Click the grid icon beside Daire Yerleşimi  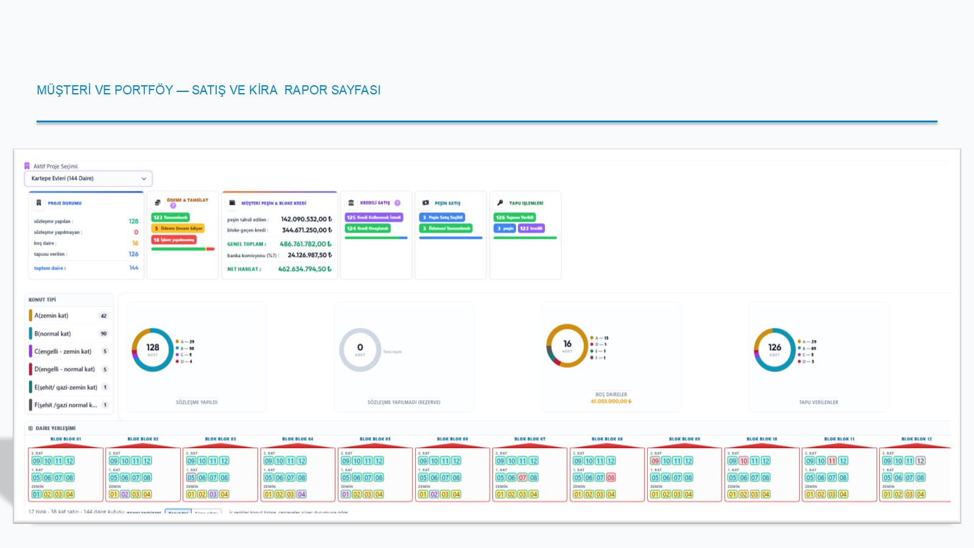click(x=30, y=428)
